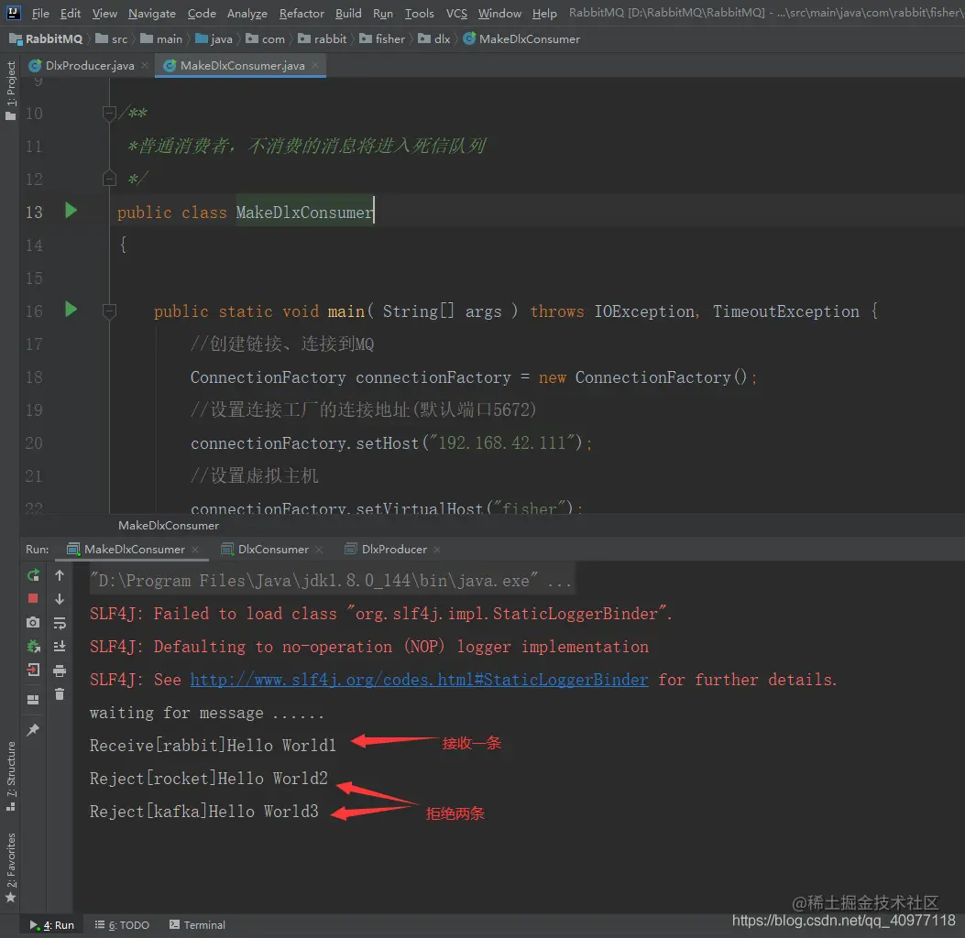
Task: Run class from gutter arrow on line 13
Action: point(71,211)
